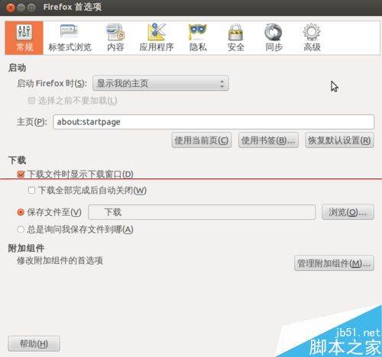
Task: Open 管理附加组件 add-ons manager button
Action: tap(334, 263)
